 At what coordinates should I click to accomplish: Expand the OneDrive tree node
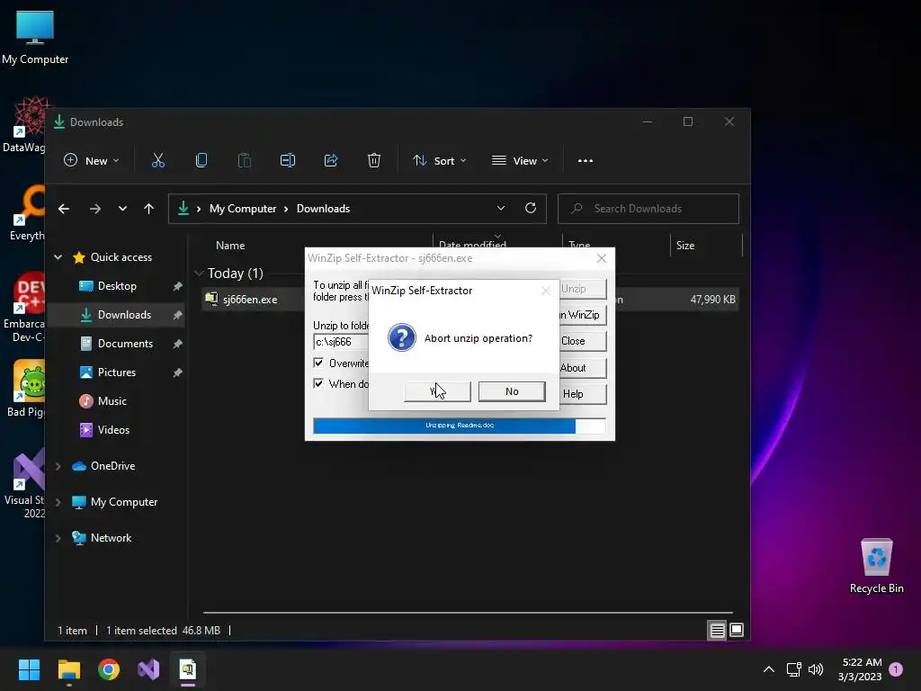coord(58,466)
